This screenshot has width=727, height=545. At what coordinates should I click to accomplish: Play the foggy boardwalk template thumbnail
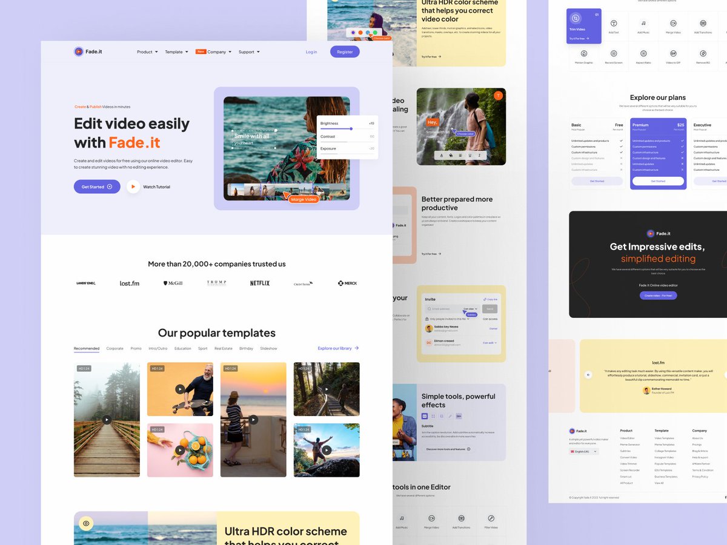click(x=107, y=420)
